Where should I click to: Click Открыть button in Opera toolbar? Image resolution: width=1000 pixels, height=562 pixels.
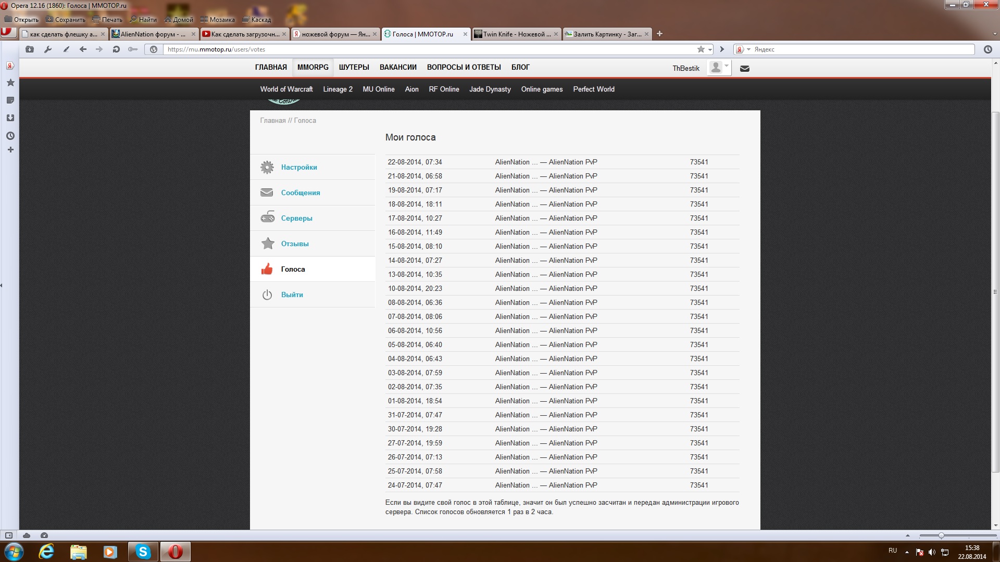point(22,19)
